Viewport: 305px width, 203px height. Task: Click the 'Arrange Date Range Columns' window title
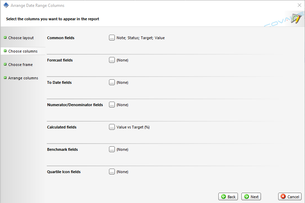tap(37, 5)
